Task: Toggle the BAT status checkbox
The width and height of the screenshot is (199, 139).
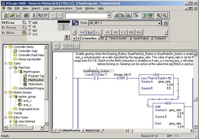Action: coord(30,30)
